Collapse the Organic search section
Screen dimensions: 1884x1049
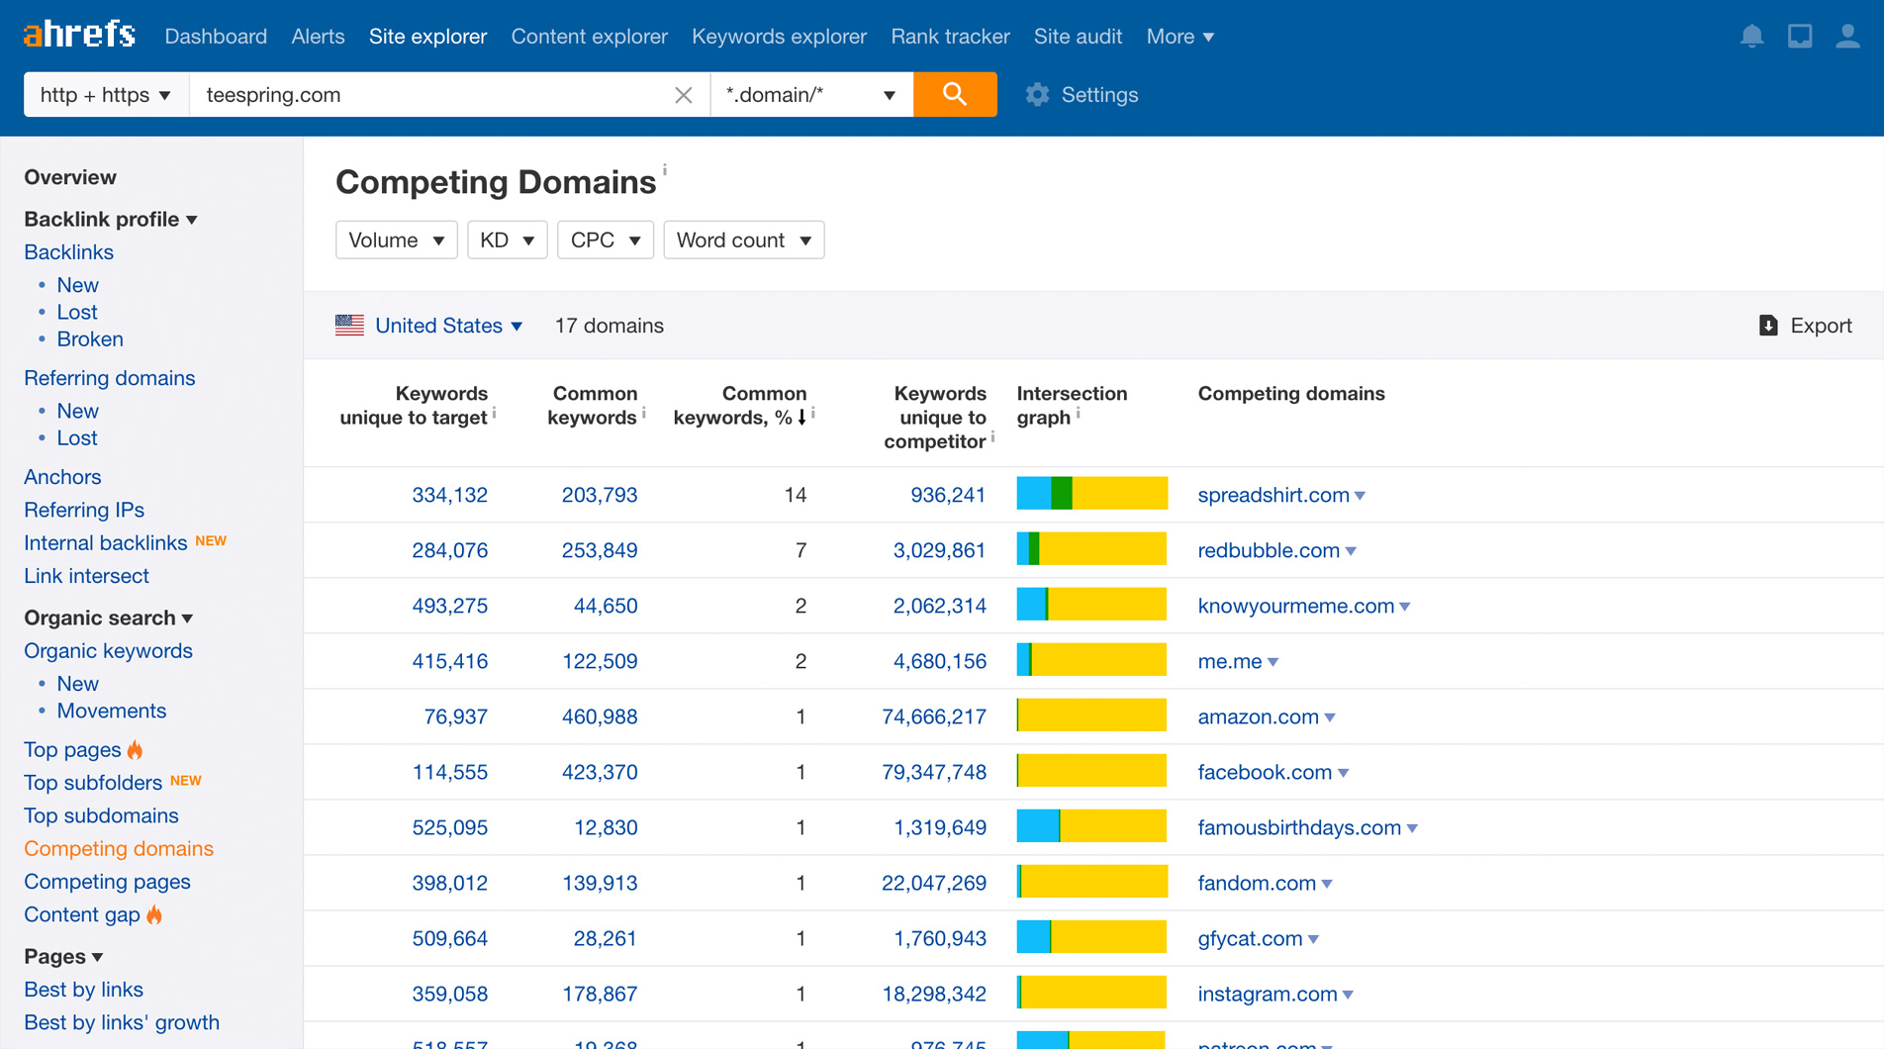click(x=109, y=618)
